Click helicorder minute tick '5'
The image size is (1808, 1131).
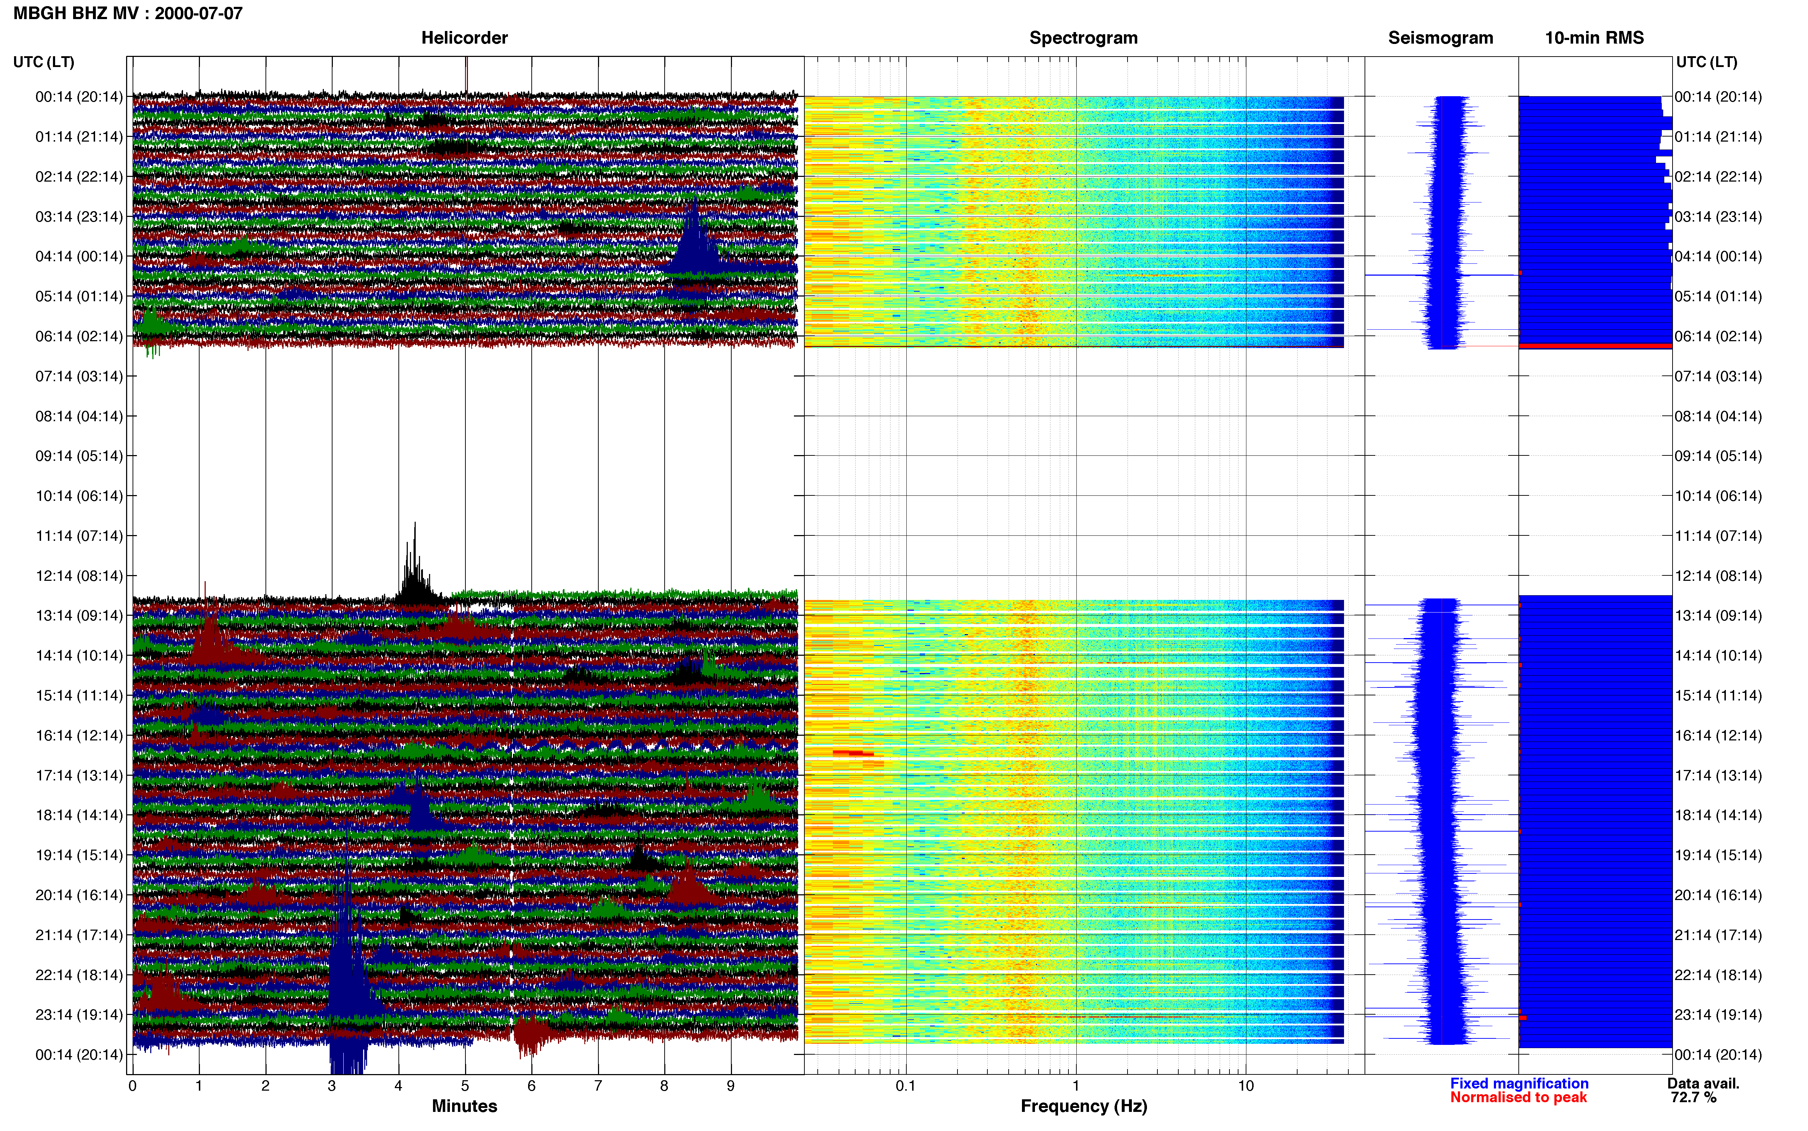[465, 1086]
